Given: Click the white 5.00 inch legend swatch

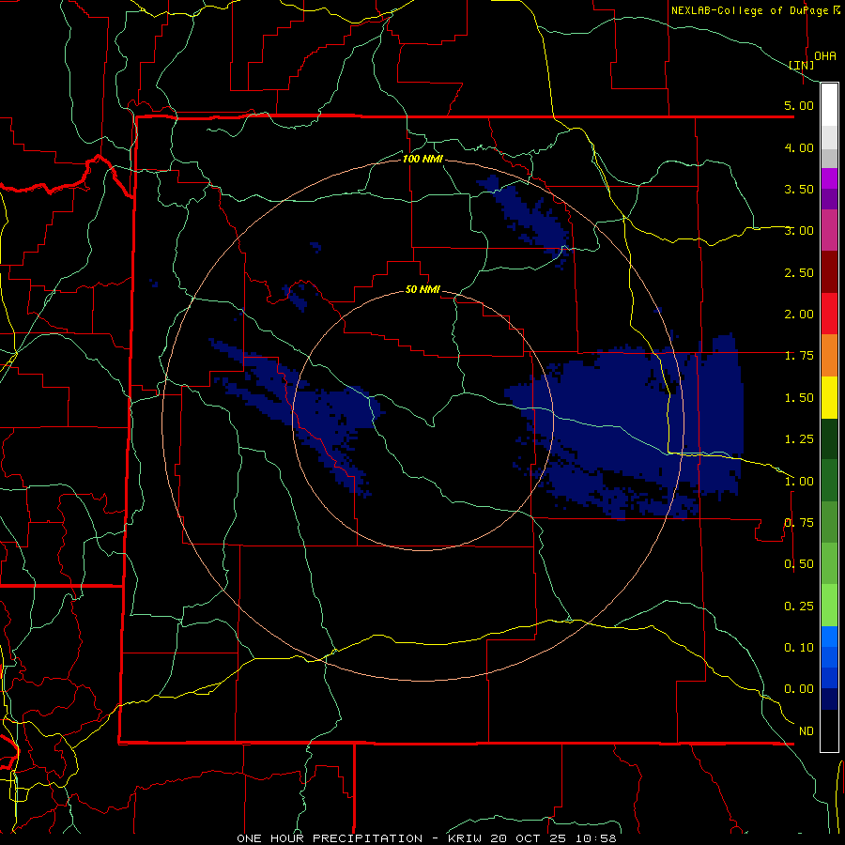Looking at the screenshot, I should point(829,105).
